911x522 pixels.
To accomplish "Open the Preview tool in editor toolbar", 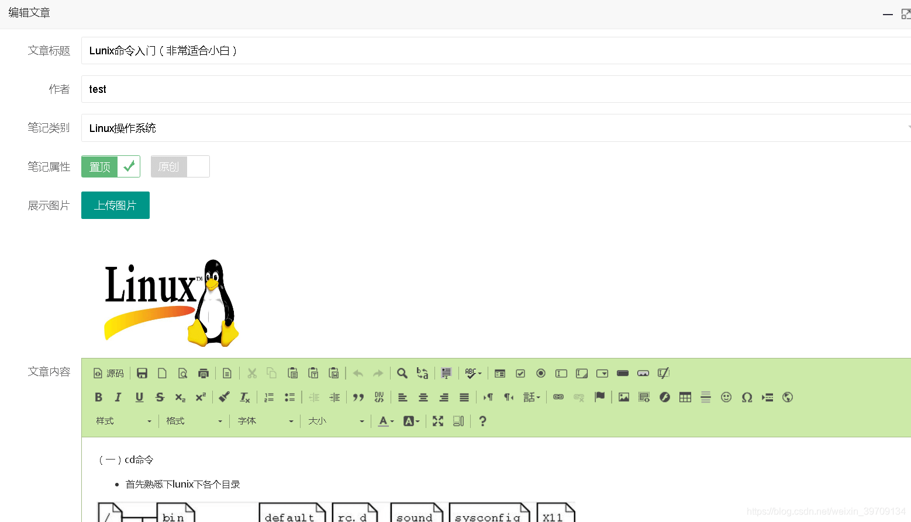I will click(x=183, y=373).
